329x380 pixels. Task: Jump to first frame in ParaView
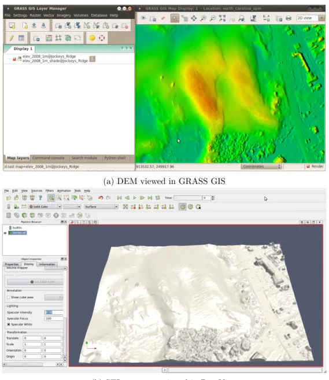(x=120, y=198)
